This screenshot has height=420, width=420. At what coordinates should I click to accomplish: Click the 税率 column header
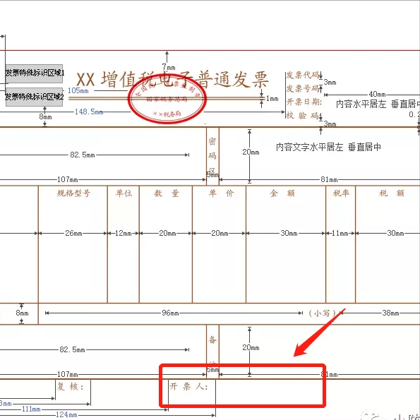click(x=341, y=193)
